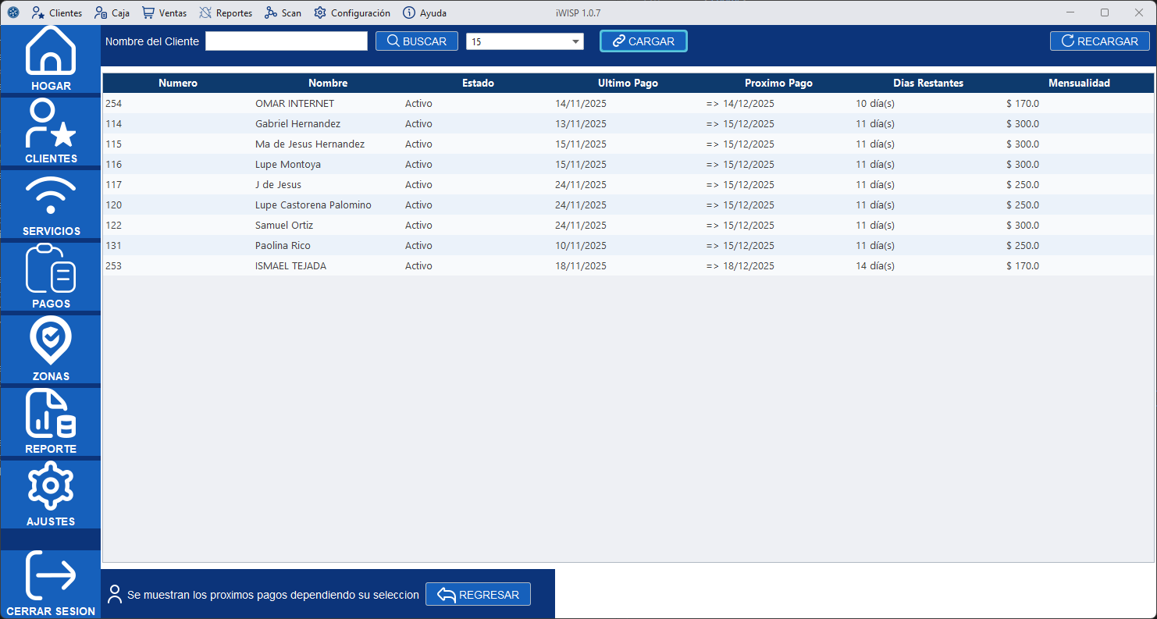Open the Caja menu
The width and height of the screenshot is (1157, 619).
[112, 13]
